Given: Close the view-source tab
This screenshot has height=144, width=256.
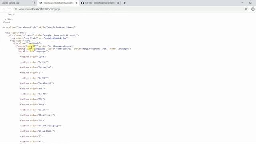Looking at the screenshot, I should [76, 3].
